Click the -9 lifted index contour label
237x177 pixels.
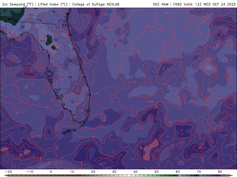click(33, 156)
